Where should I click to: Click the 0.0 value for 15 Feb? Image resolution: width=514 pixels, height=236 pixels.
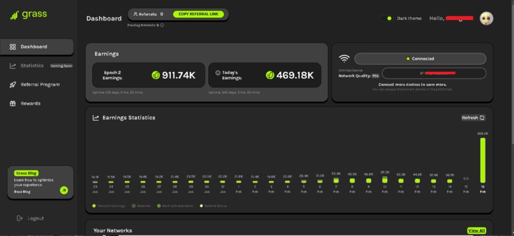click(466, 179)
